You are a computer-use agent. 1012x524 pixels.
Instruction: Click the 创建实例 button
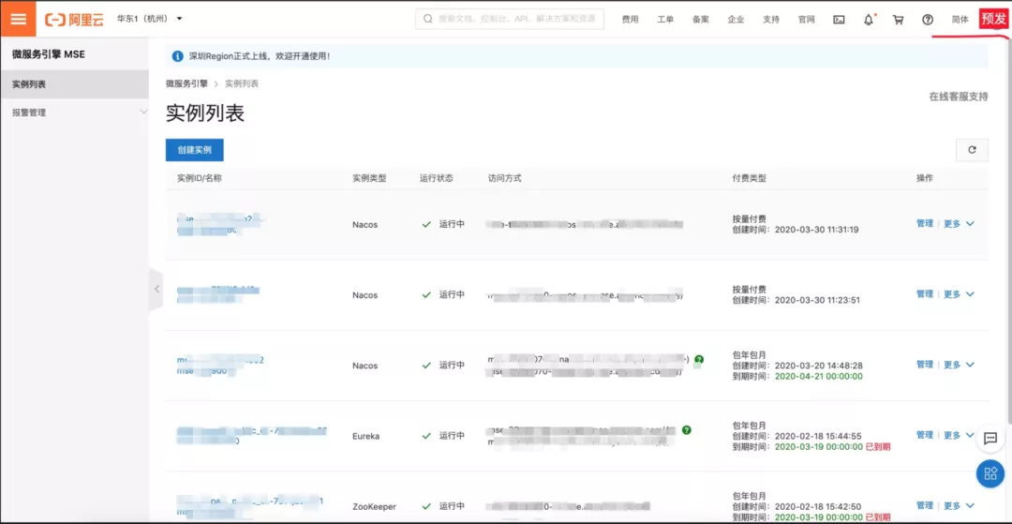click(x=194, y=150)
